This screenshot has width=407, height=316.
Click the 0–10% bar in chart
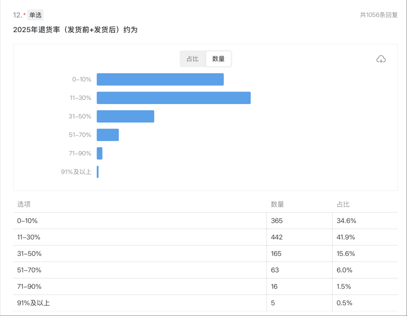coord(160,80)
